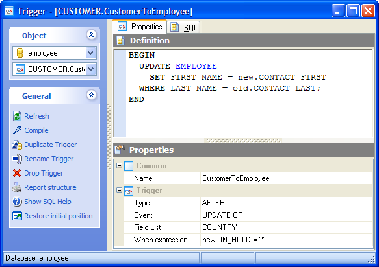This screenshot has height=267, width=379.
Task: Click the Restore initial position link
Action: point(59,216)
